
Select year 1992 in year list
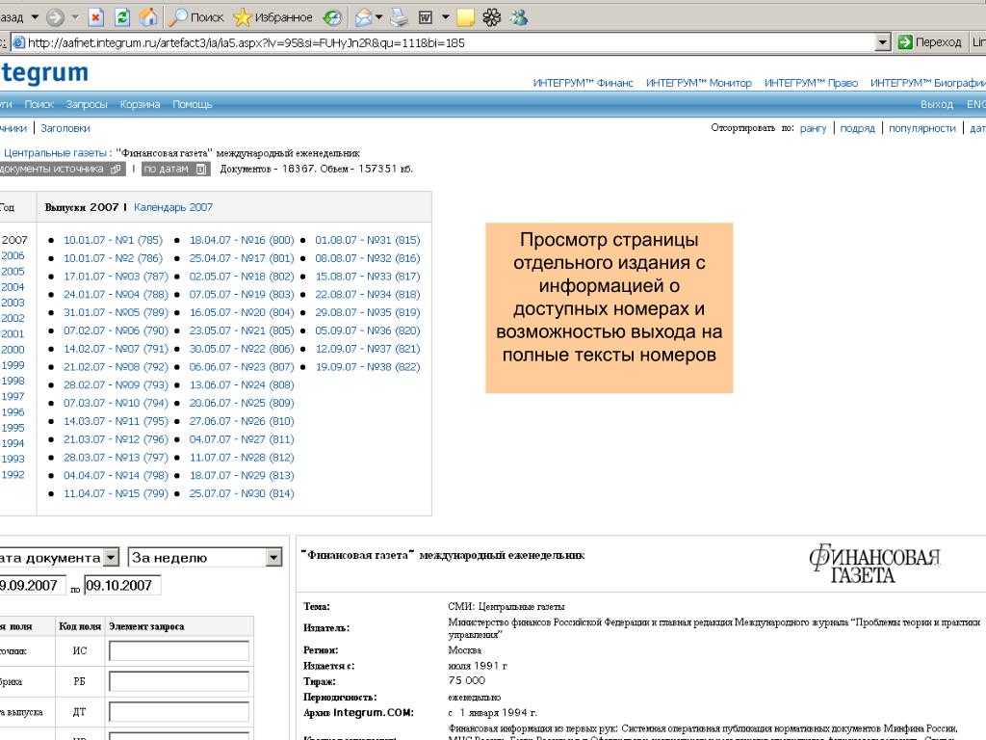point(13,474)
